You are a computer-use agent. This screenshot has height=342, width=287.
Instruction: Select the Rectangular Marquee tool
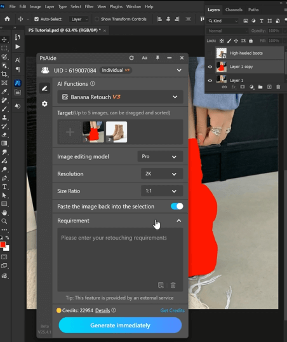(x=4, y=48)
